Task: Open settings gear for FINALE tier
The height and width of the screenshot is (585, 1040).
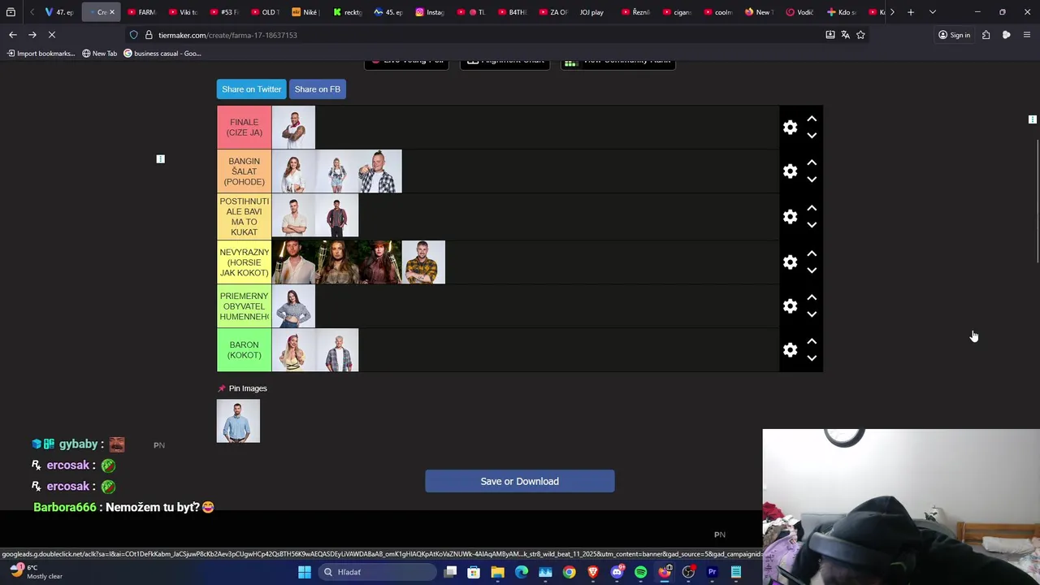Action: point(790,128)
